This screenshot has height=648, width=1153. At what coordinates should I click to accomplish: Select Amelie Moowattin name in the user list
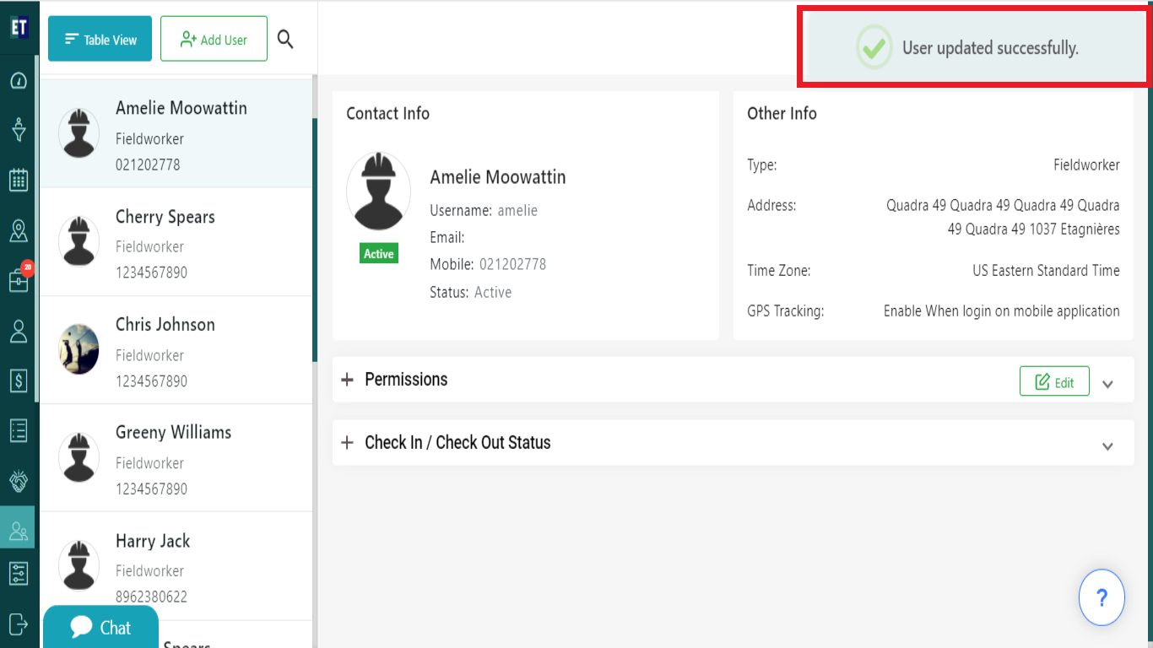tap(181, 108)
